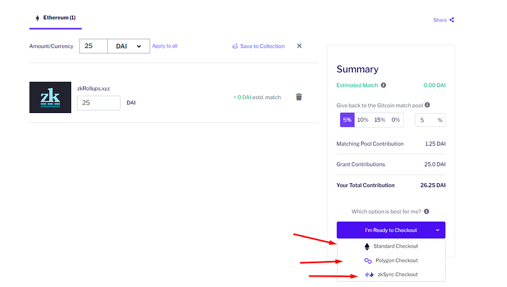This screenshot has width=507, height=287.
Task: Click Apply to all link
Action: [165, 46]
